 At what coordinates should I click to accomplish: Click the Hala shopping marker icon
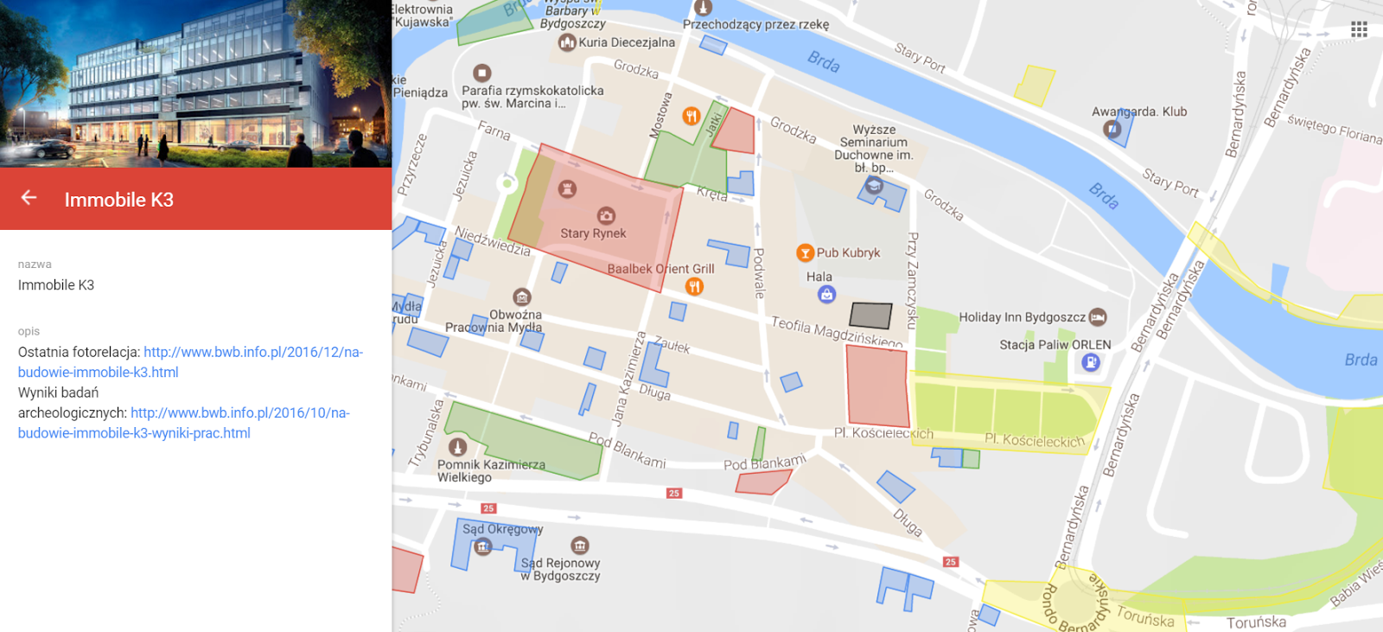[x=827, y=295]
